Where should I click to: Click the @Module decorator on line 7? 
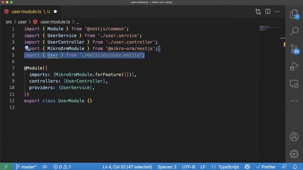(x=33, y=68)
